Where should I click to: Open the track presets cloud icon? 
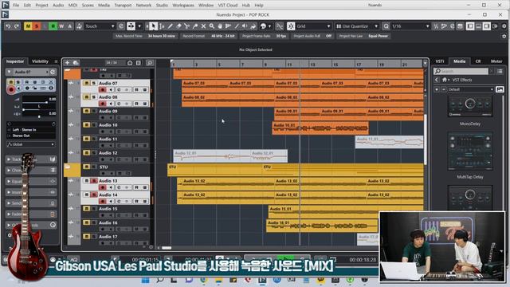point(76,63)
